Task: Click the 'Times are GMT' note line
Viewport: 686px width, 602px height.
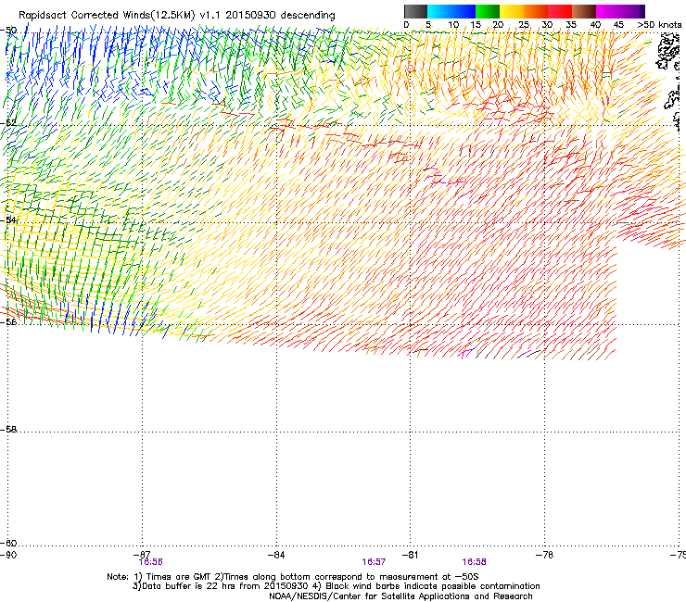Action: pos(293,577)
